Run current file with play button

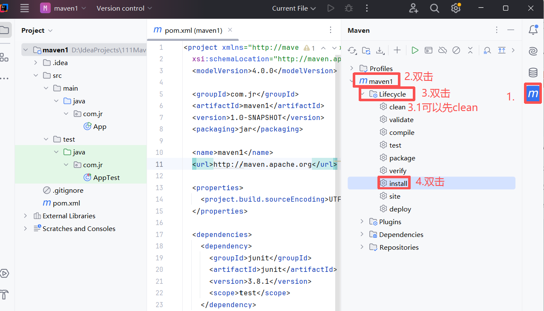331,8
